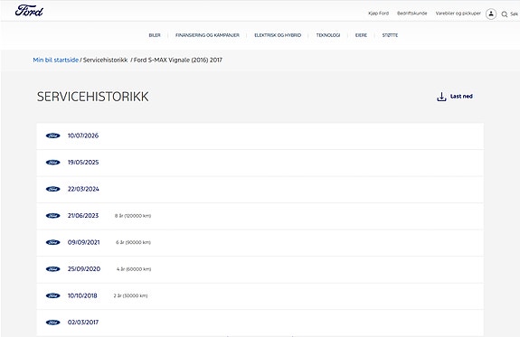The height and width of the screenshot is (337, 520).
Task: Click Ford badge beside 25/09/2020
Action: click(53, 269)
